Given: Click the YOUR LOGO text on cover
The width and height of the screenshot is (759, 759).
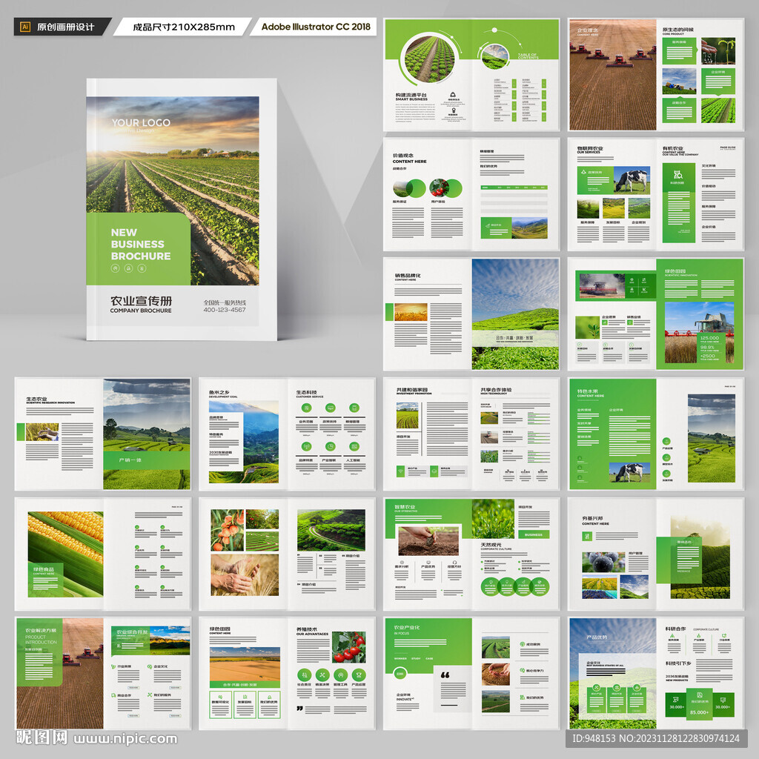Looking at the screenshot, I should pyautogui.click(x=141, y=122).
